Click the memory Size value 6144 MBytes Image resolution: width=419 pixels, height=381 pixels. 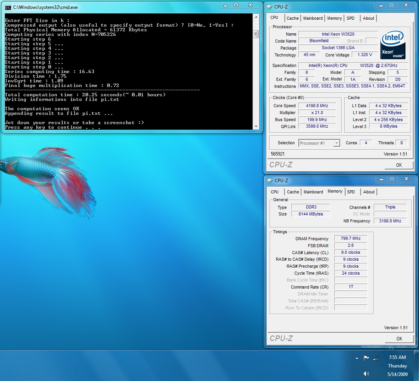[x=311, y=214]
